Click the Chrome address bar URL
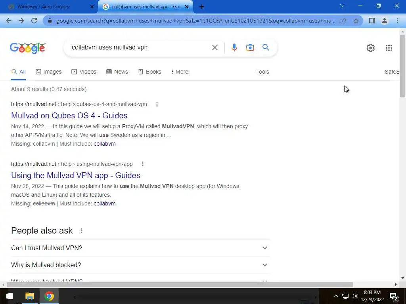The image size is (406, 304). [195, 21]
